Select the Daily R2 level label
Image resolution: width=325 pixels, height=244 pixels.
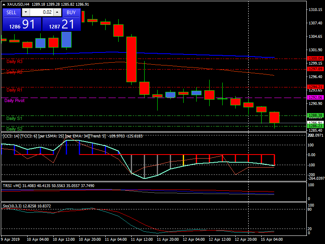(15, 72)
